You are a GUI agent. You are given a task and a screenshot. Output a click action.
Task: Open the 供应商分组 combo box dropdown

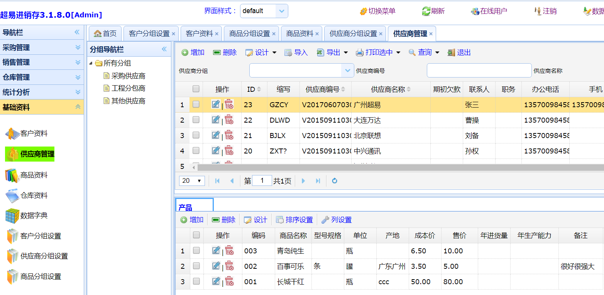347,71
